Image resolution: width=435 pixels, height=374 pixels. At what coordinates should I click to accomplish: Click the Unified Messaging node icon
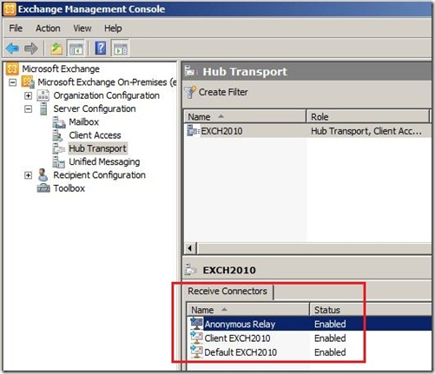coord(59,162)
